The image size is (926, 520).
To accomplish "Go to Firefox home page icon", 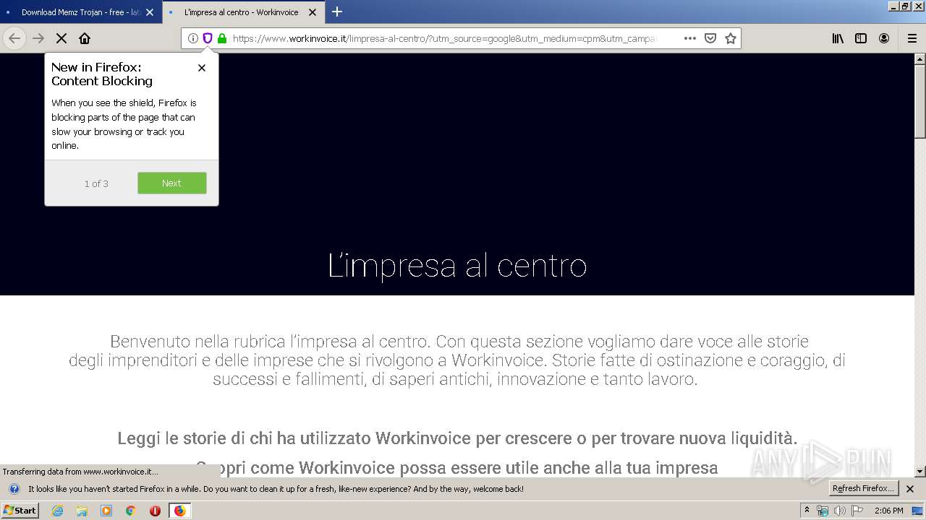I will 85,38.
